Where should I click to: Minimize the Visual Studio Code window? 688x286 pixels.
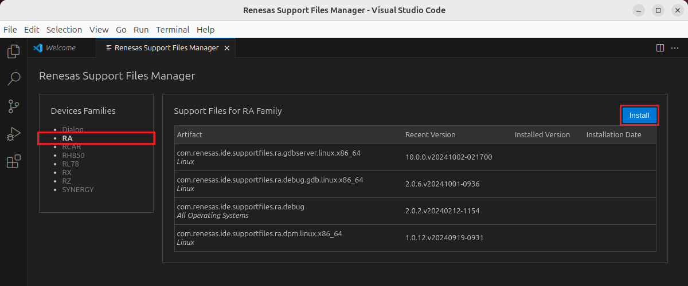click(639, 10)
